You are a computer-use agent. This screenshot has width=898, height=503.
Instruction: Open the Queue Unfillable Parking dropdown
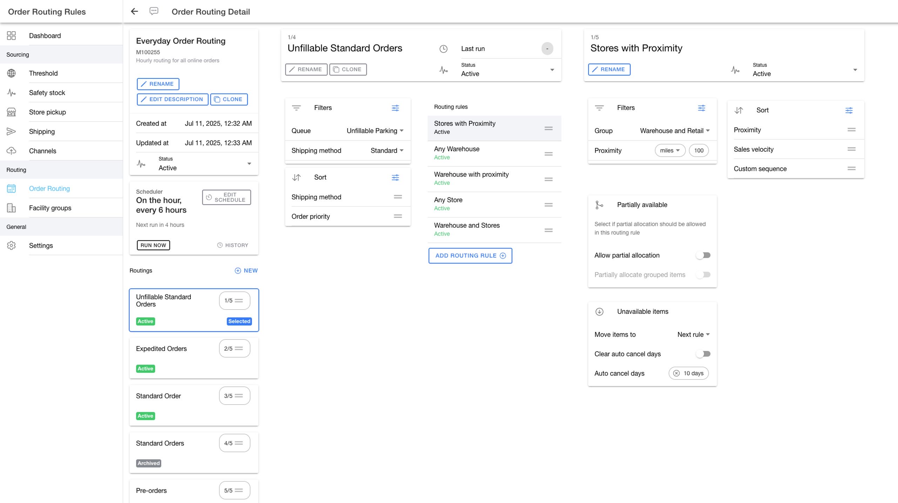pos(375,131)
